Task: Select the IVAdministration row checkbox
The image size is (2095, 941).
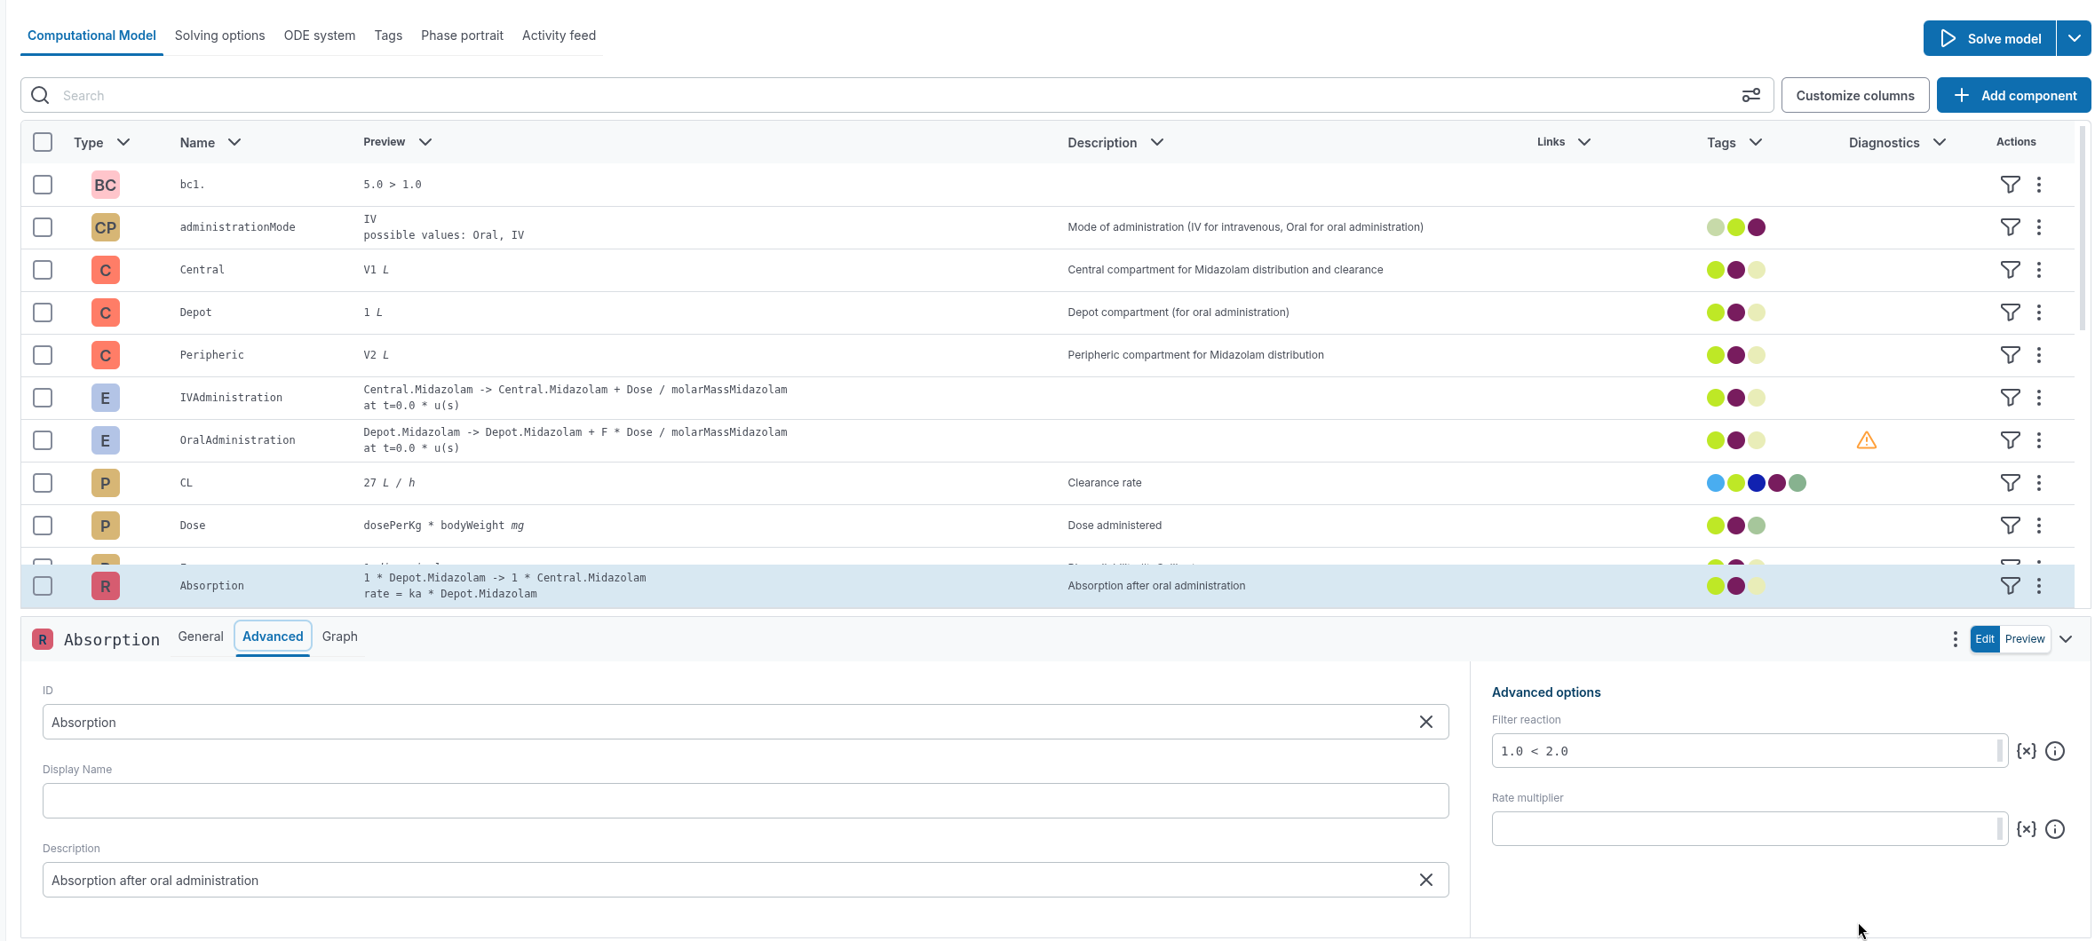Action: pyautogui.click(x=43, y=398)
